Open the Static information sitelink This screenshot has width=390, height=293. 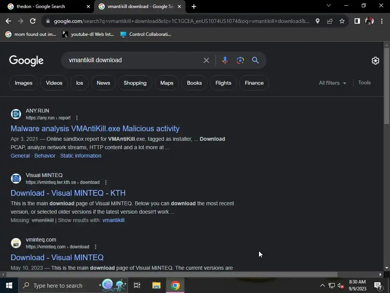[x=81, y=156]
